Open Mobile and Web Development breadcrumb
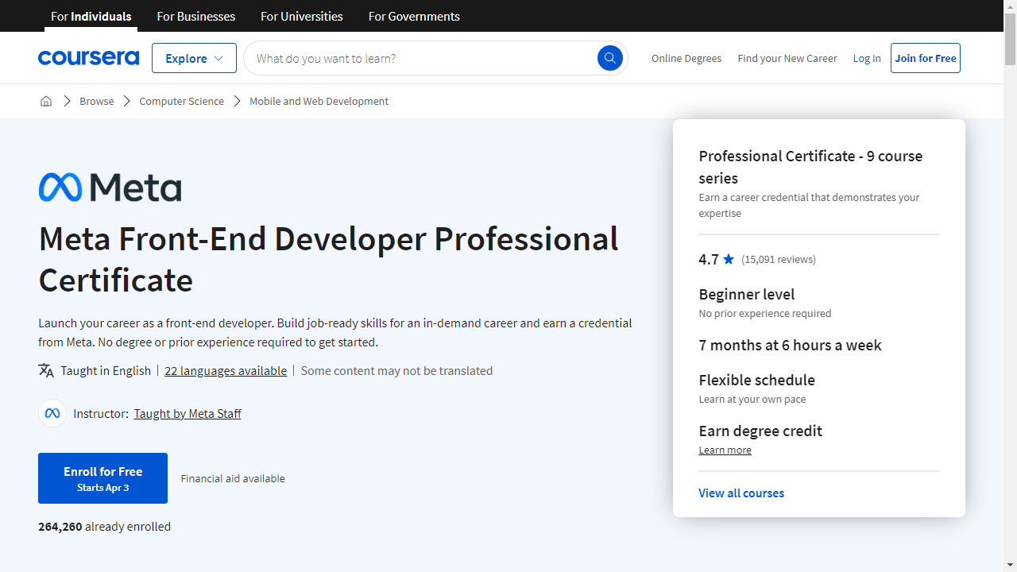Viewport: 1017px width, 572px height. point(319,101)
